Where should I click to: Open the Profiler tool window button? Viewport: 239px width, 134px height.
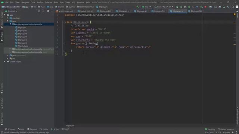click(44, 129)
